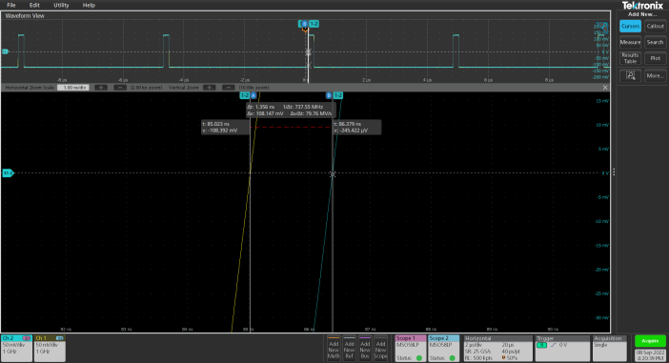Viewport: 669px width, 363px height.
Task: Expand the More... options
Action: pyautogui.click(x=655, y=75)
